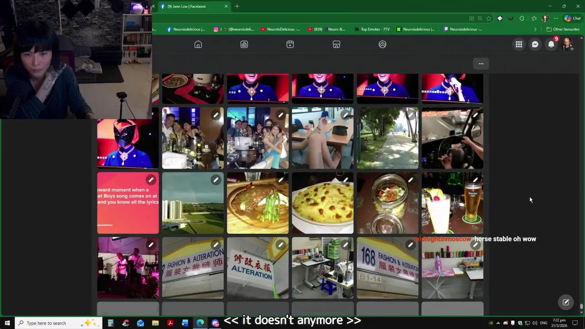Edit the live band performance photo
The width and height of the screenshot is (585, 329).
click(x=151, y=245)
